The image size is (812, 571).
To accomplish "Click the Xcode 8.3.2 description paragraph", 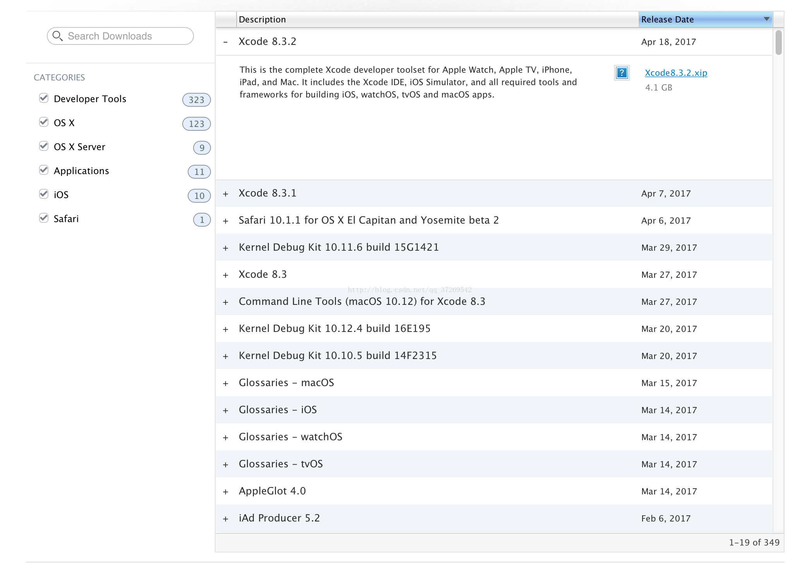I will 408,82.
